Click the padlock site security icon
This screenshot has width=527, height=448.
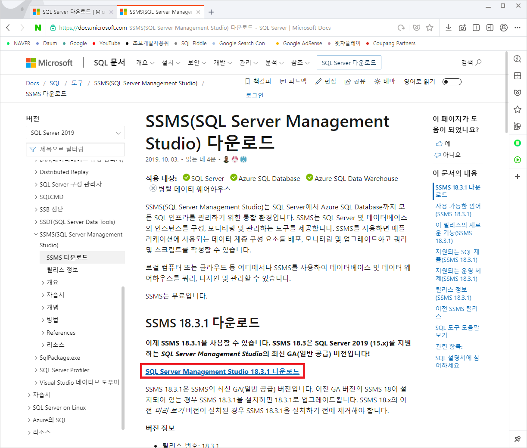53,28
